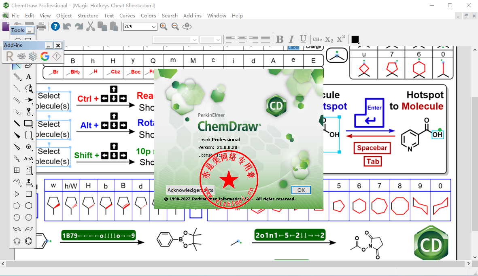Toggle Subscript X2 formatting
478x276 pixels.
[329, 40]
